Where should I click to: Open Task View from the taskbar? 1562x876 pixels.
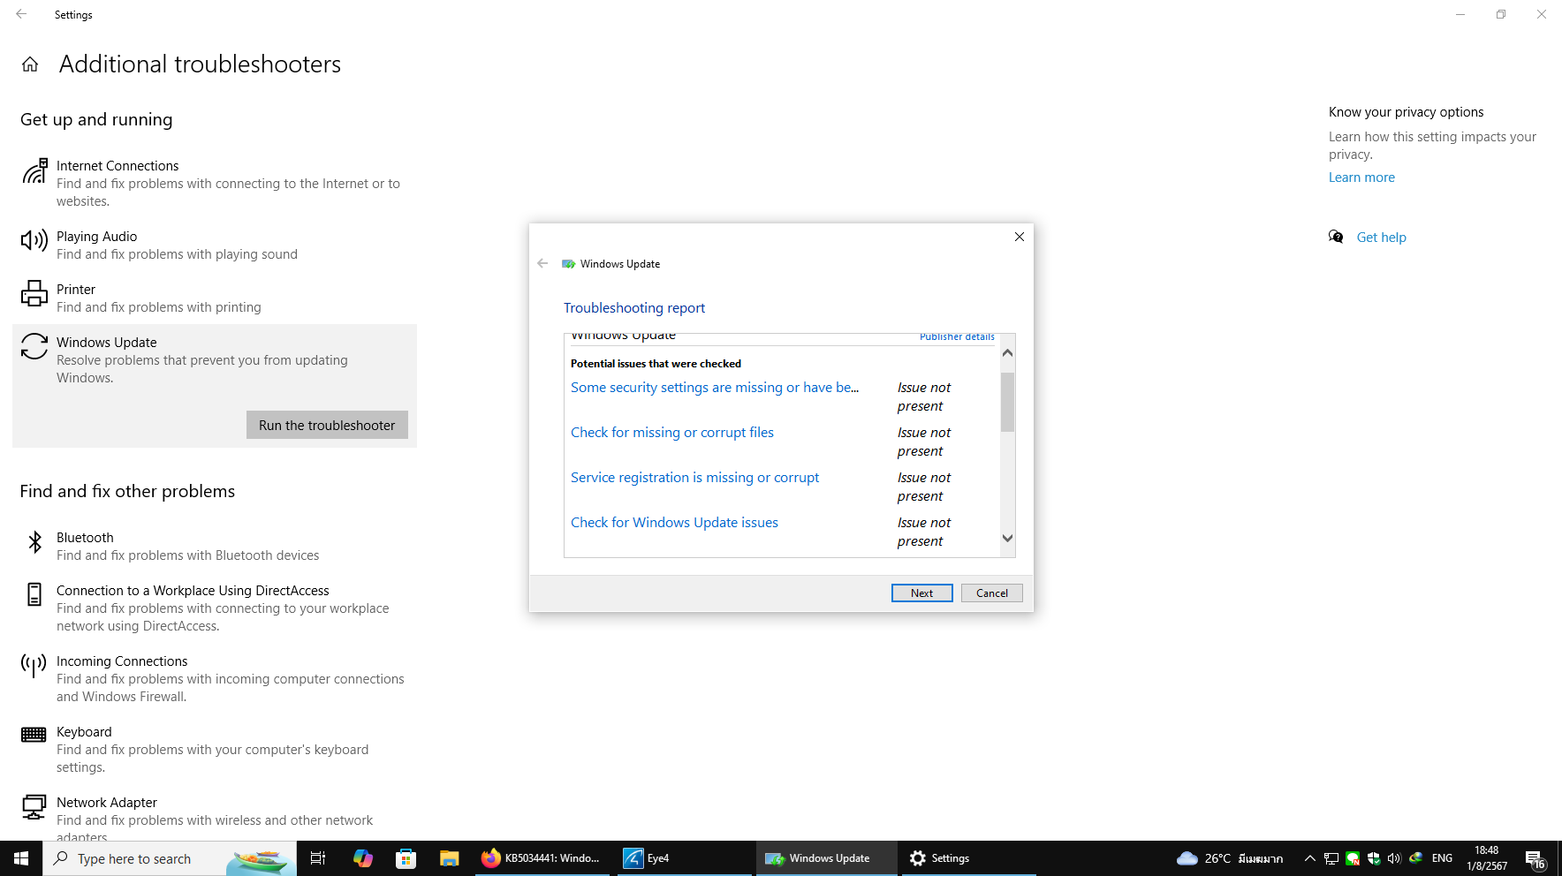pyautogui.click(x=318, y=858)
